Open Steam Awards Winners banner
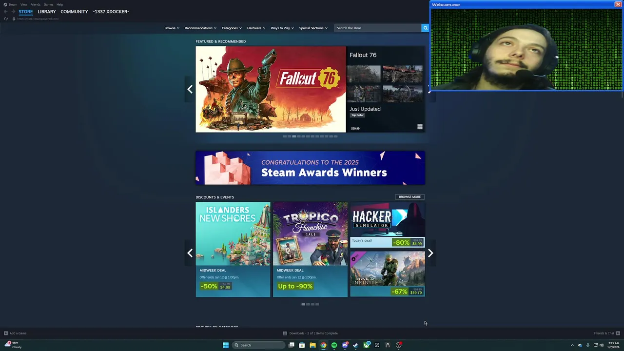This screenshot has width=624, height=351. click(310, 168)
